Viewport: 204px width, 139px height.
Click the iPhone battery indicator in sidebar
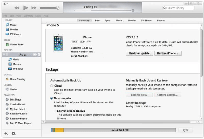pos(35,55)
